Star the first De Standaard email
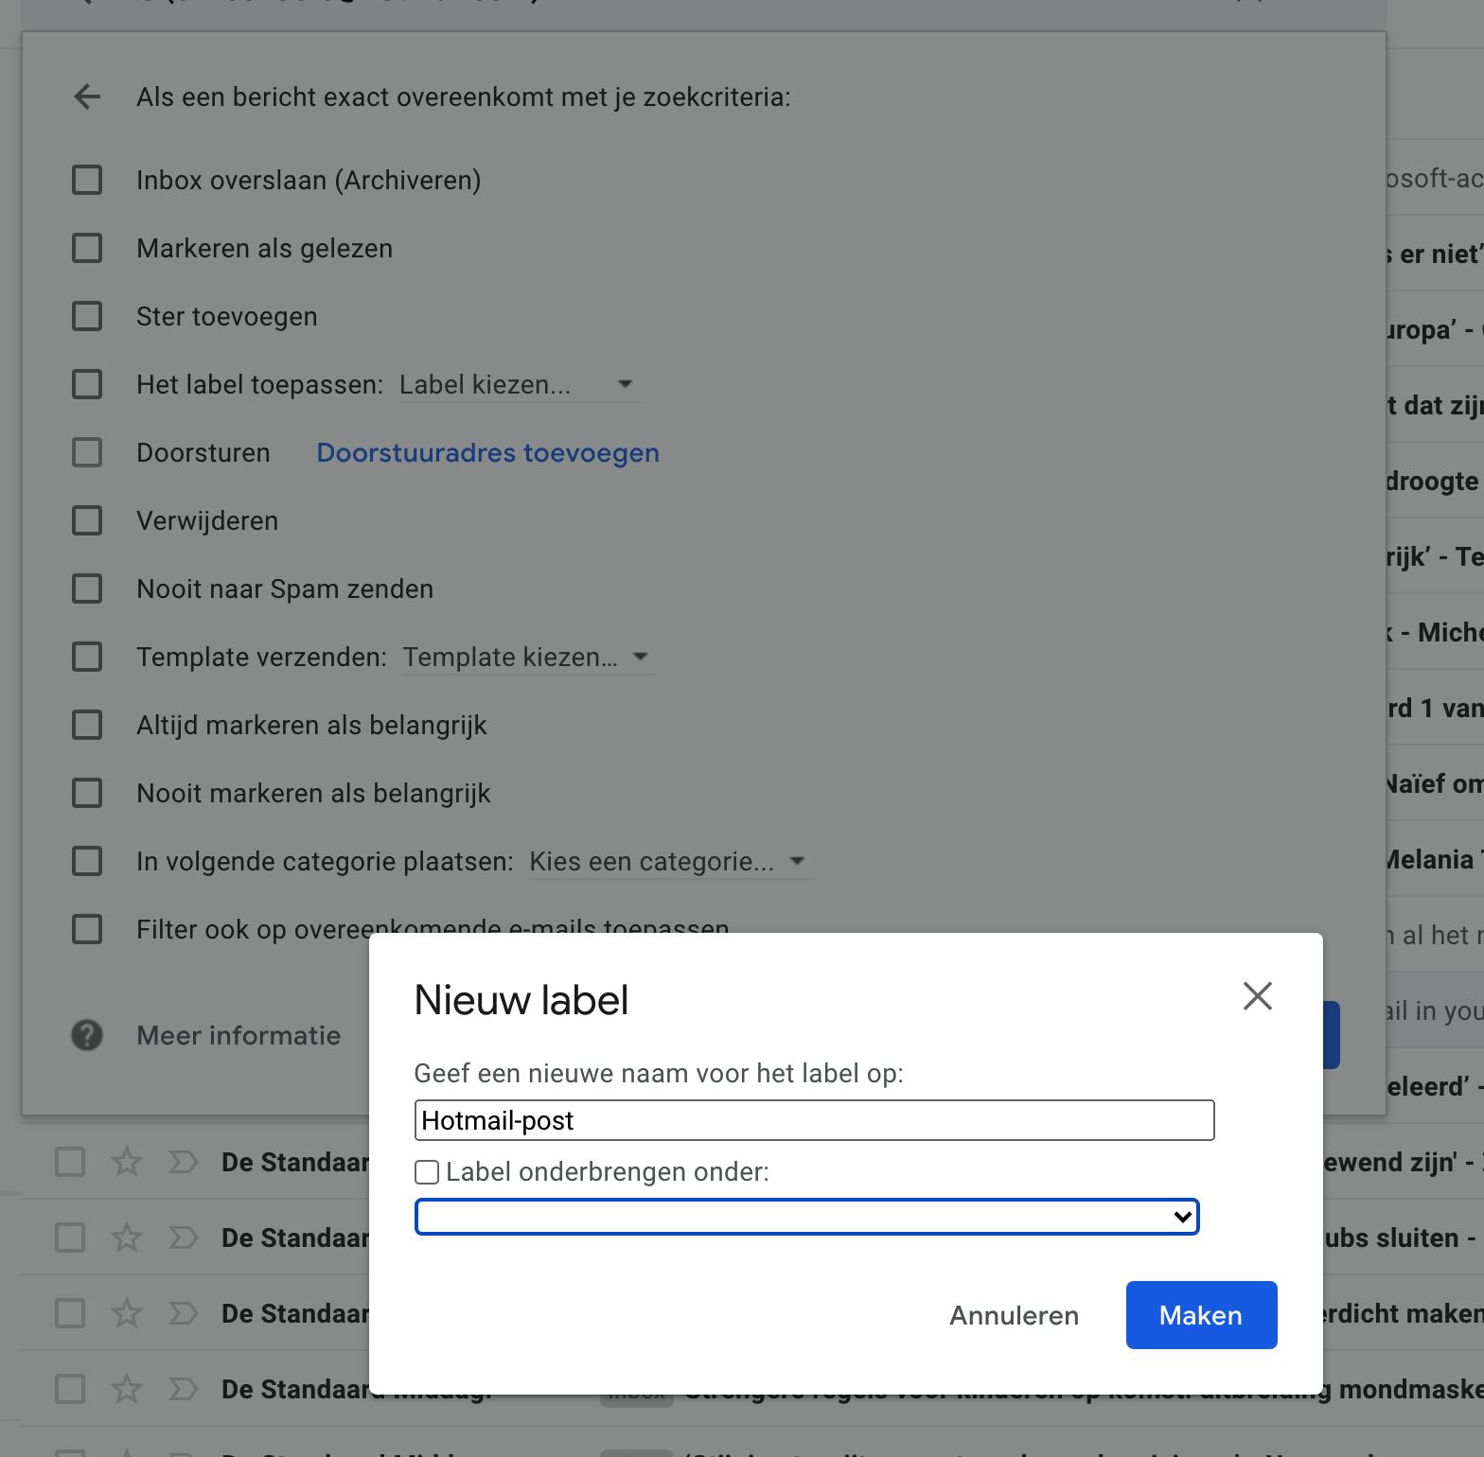The image size is (1484, 1457). (x=127, y=1162)
